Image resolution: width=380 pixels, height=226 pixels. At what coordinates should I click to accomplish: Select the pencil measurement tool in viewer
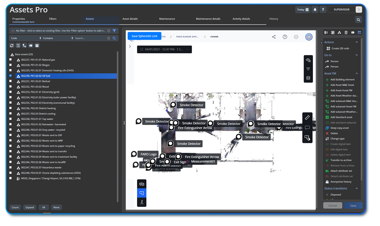point(307,117)
